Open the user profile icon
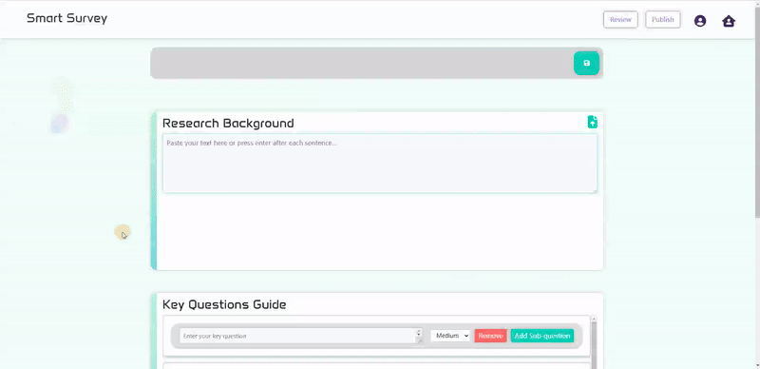Image resolution: width=760 pixels, height=369 pixels. pyautogui.click(x=700, y=21)
